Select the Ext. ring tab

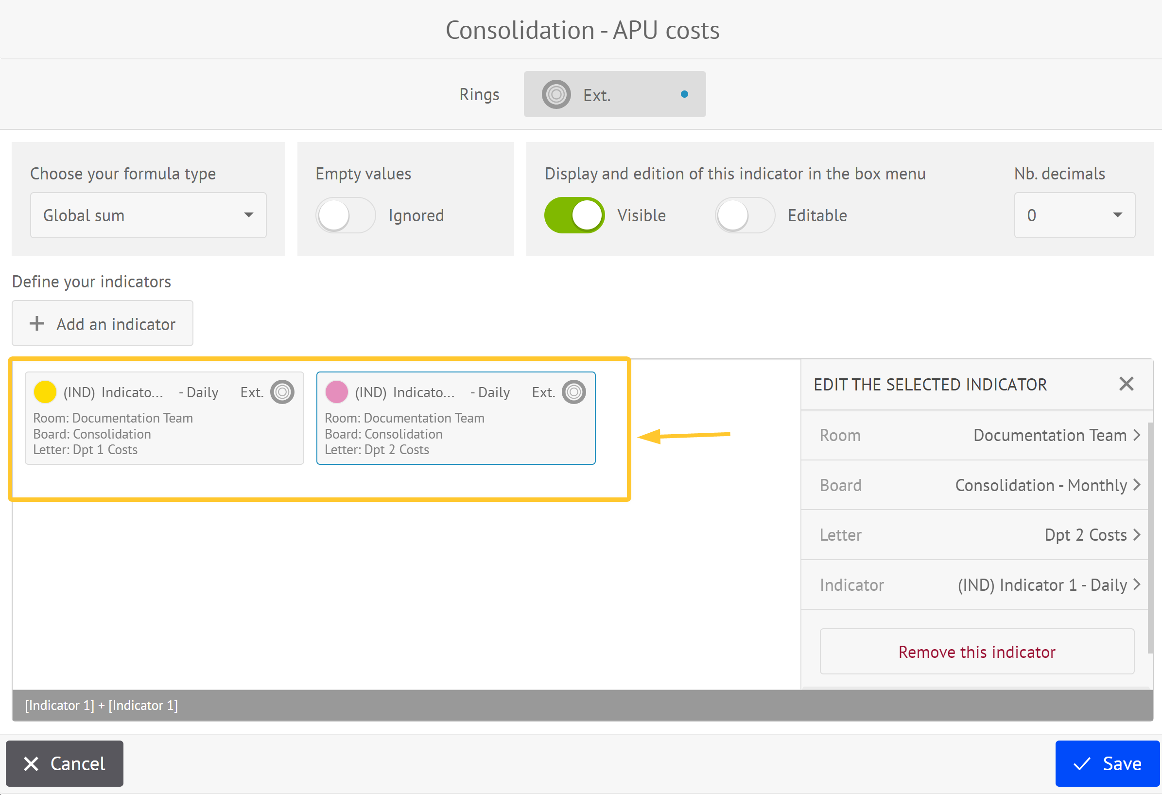click(614, 94)
